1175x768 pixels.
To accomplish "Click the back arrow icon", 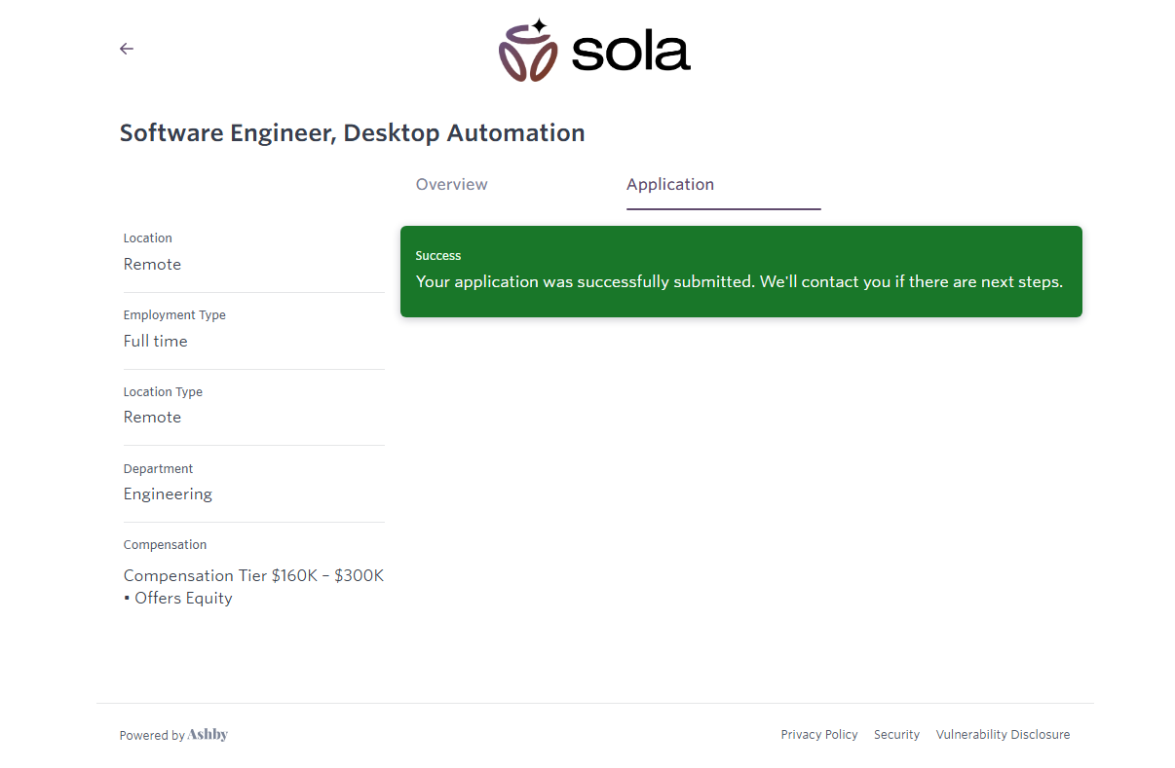I will [127, 49].
